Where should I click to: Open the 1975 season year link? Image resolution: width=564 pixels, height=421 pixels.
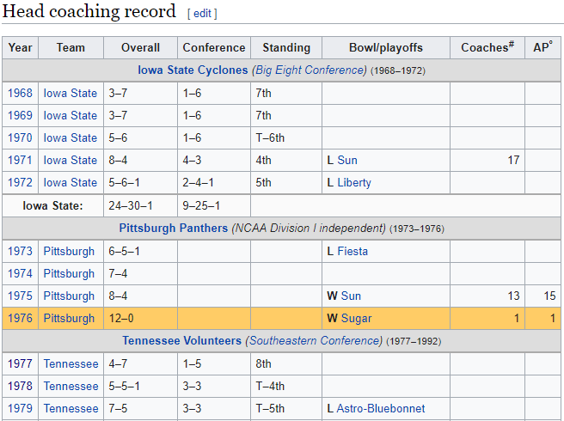[20, 296]
